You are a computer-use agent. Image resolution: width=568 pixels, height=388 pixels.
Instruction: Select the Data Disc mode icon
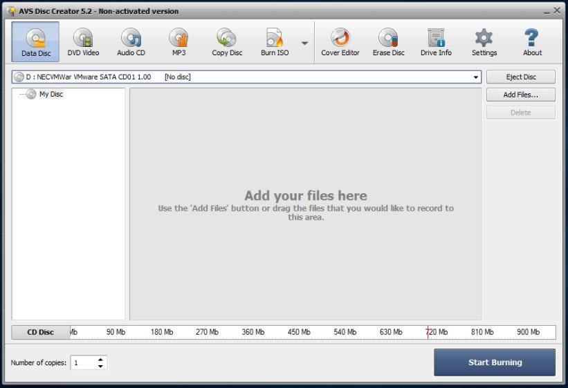coord(35,41)
